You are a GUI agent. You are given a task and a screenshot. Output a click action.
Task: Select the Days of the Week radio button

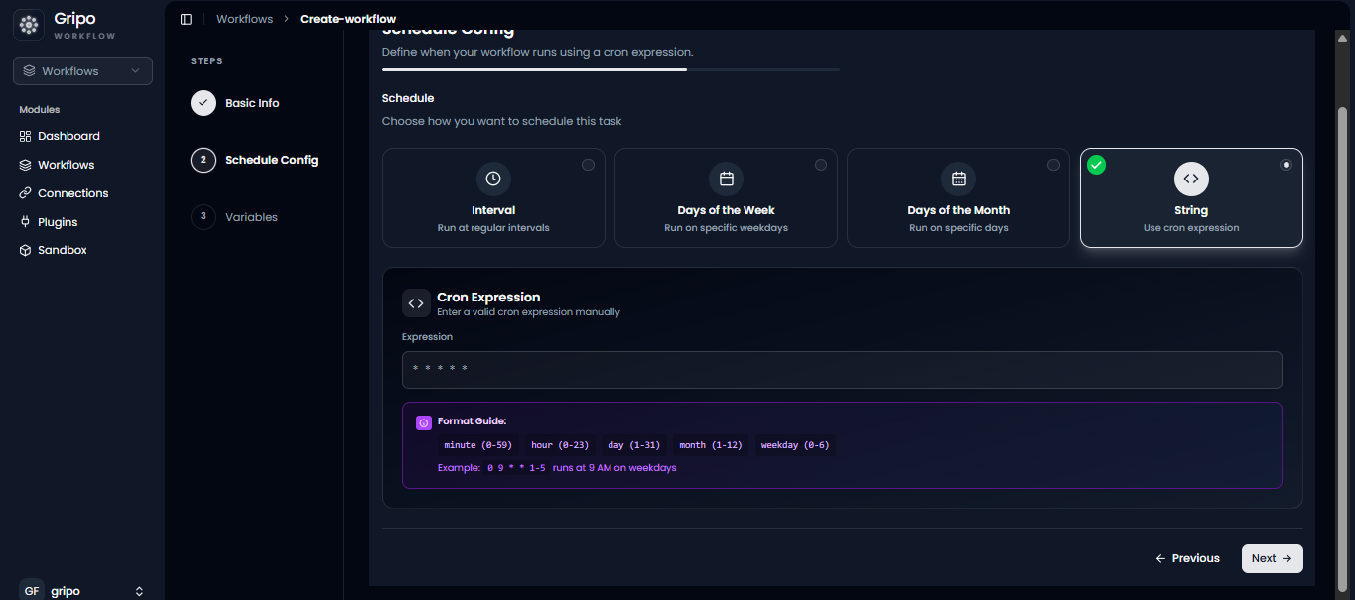point(821,165)
